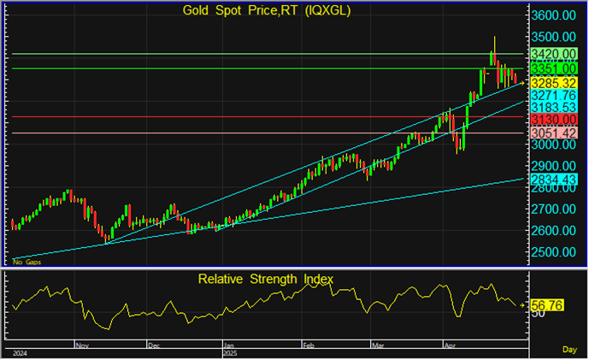
Task: Click the No Gaps indicator text
Action: pyautogui.click(x=27, y=262)
